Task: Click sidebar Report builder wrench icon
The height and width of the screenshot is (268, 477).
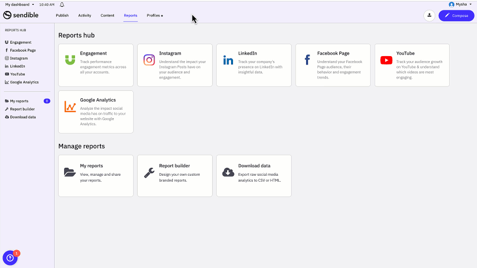Action: click(6, 109)
